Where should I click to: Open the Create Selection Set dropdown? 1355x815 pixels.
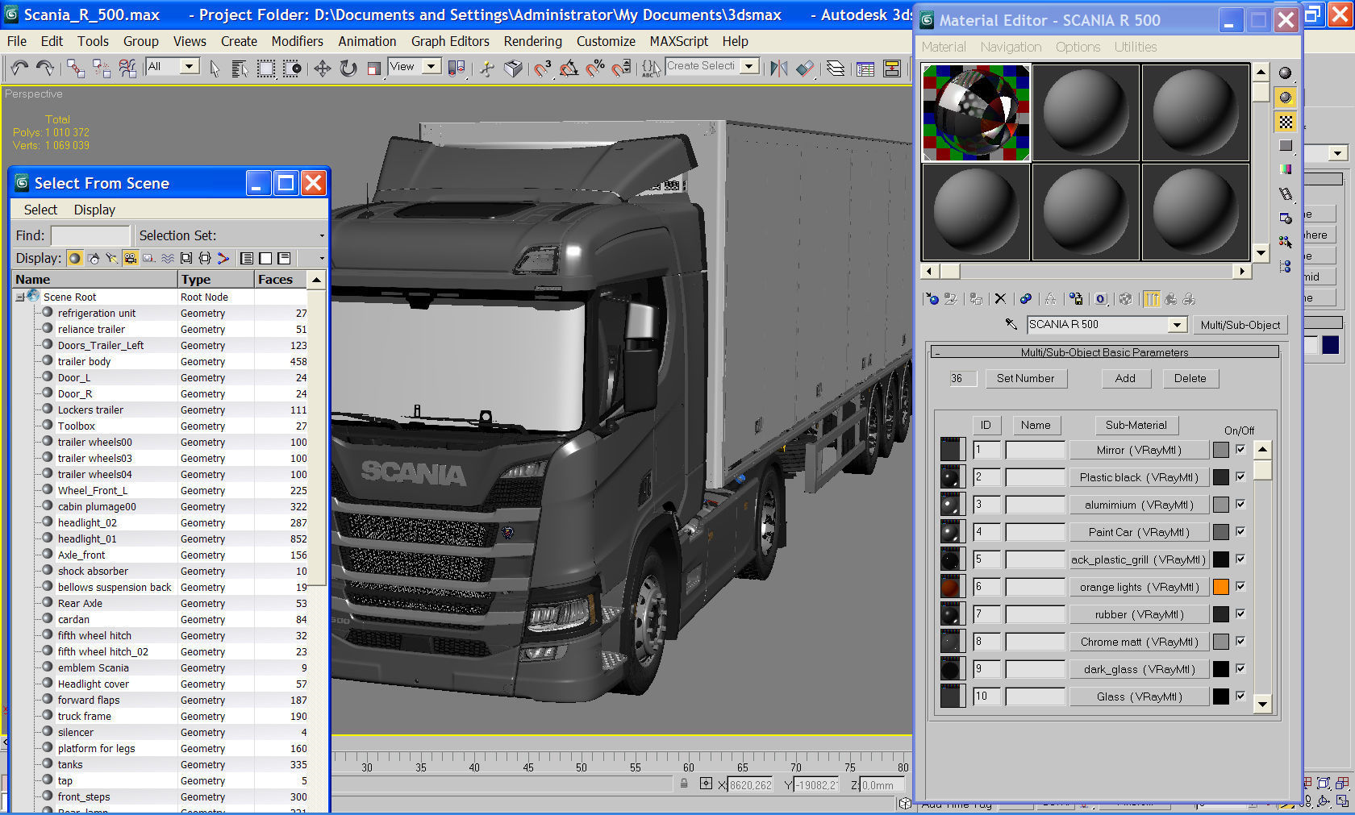point(749,66)
